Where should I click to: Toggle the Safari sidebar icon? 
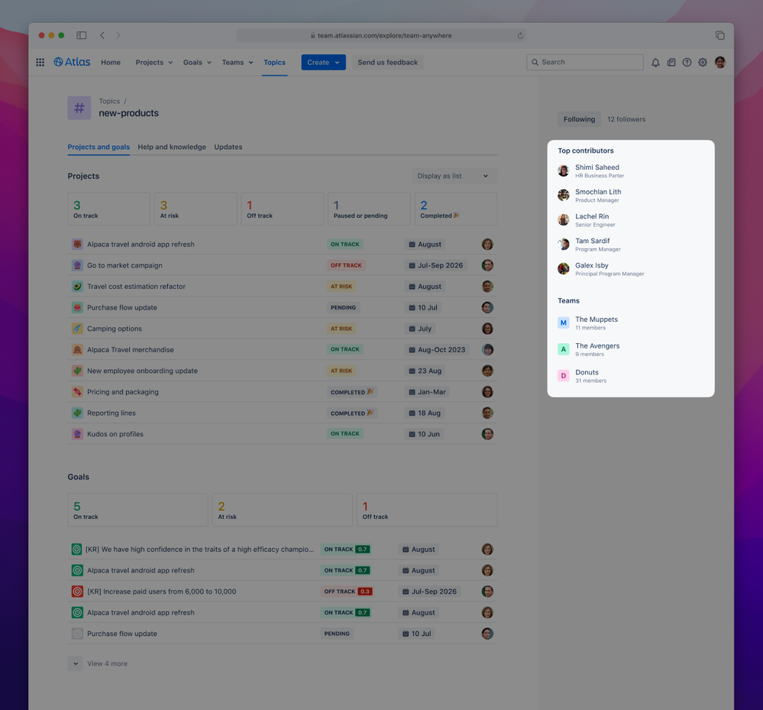tap(81, 35)
